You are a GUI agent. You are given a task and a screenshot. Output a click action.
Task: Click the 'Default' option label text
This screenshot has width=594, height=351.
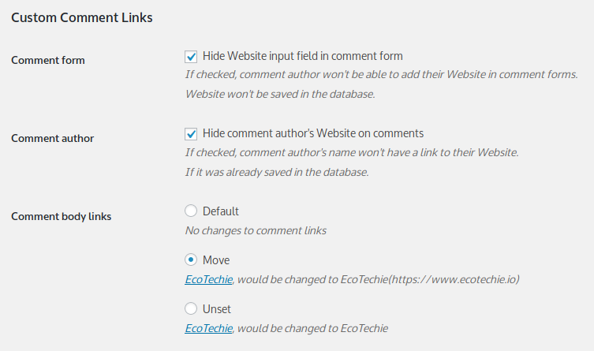(x=220, y=211)
